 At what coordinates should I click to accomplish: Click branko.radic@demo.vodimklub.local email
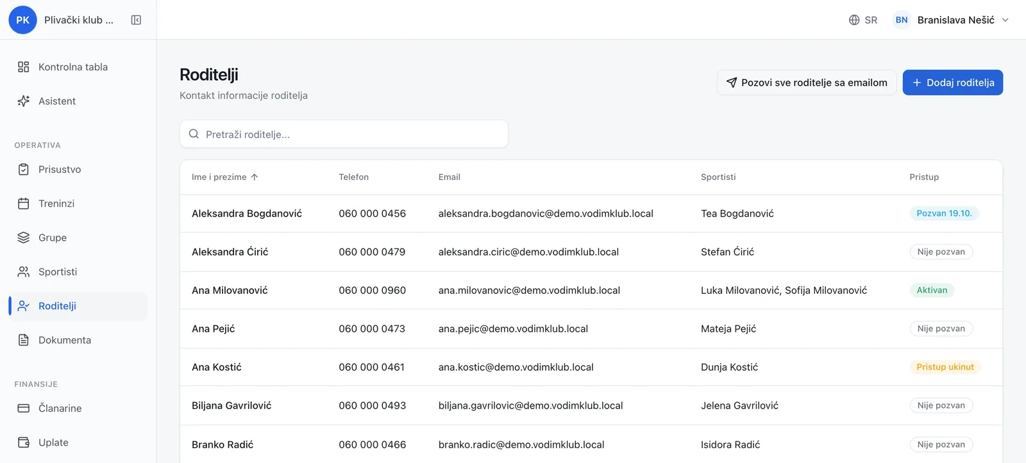(x=521, y=444)
